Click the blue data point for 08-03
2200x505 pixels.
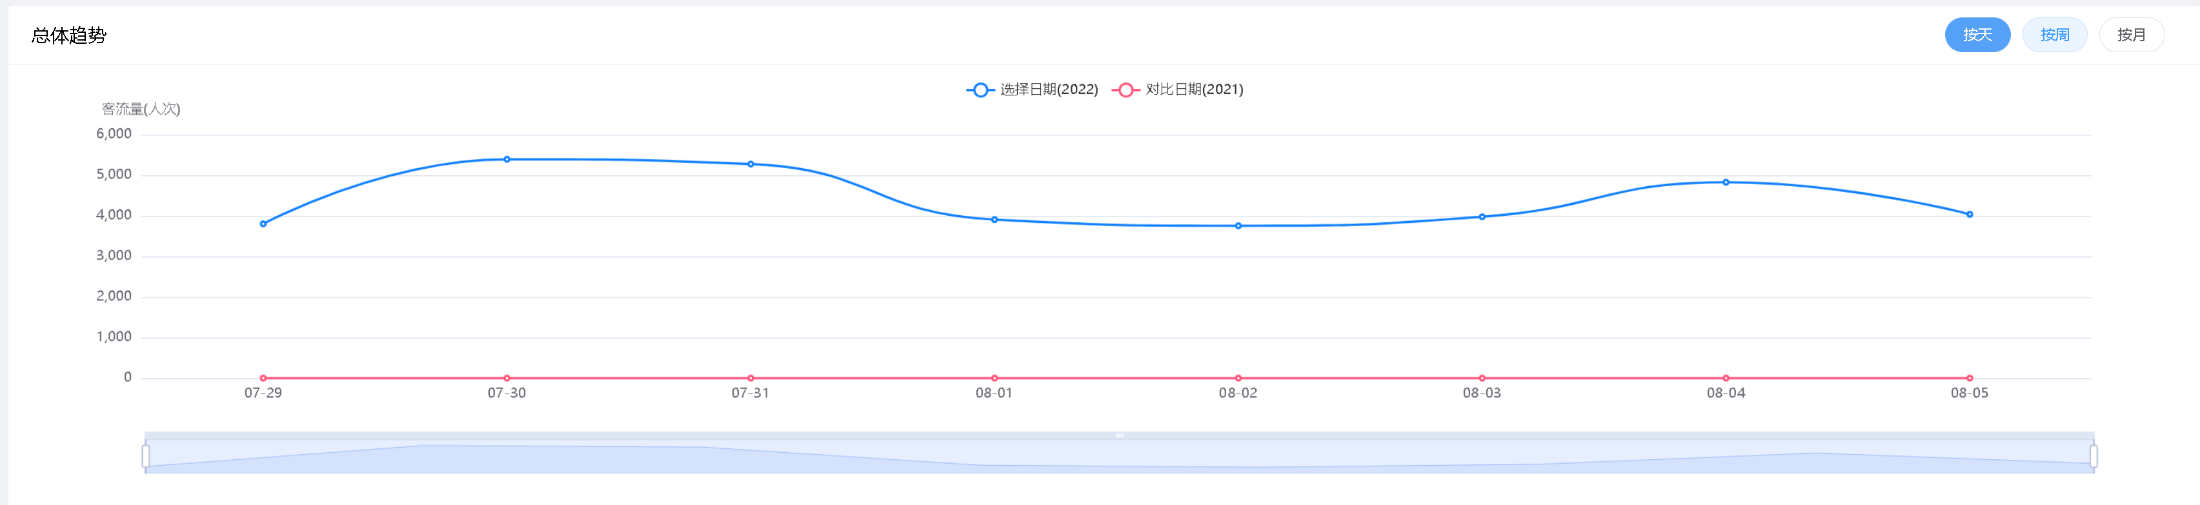(1482, 216)
